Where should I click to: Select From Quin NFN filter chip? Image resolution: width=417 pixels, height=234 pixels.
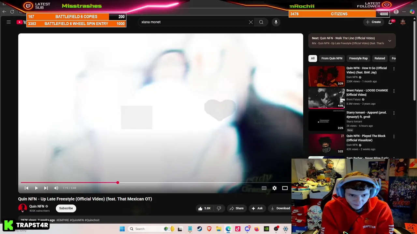(332, 58)
